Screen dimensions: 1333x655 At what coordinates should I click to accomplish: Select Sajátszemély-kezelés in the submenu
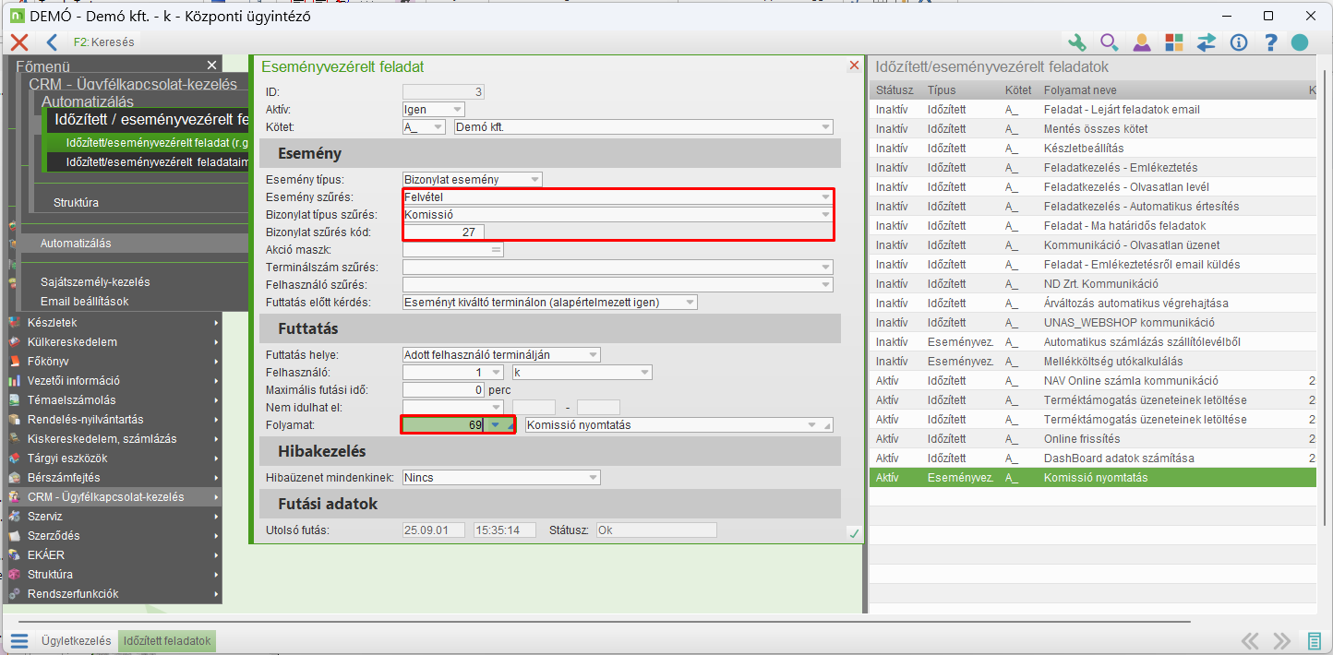[95, 282]
